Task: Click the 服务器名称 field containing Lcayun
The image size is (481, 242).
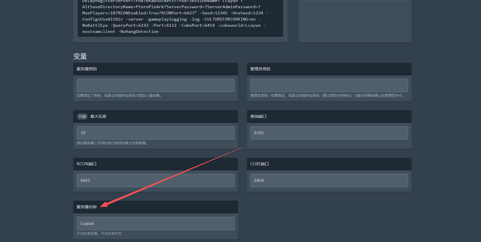Action: click(155, 223)
